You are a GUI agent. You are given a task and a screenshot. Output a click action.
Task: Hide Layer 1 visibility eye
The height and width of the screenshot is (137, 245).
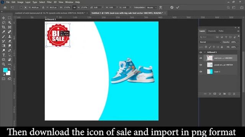(201, 72)
